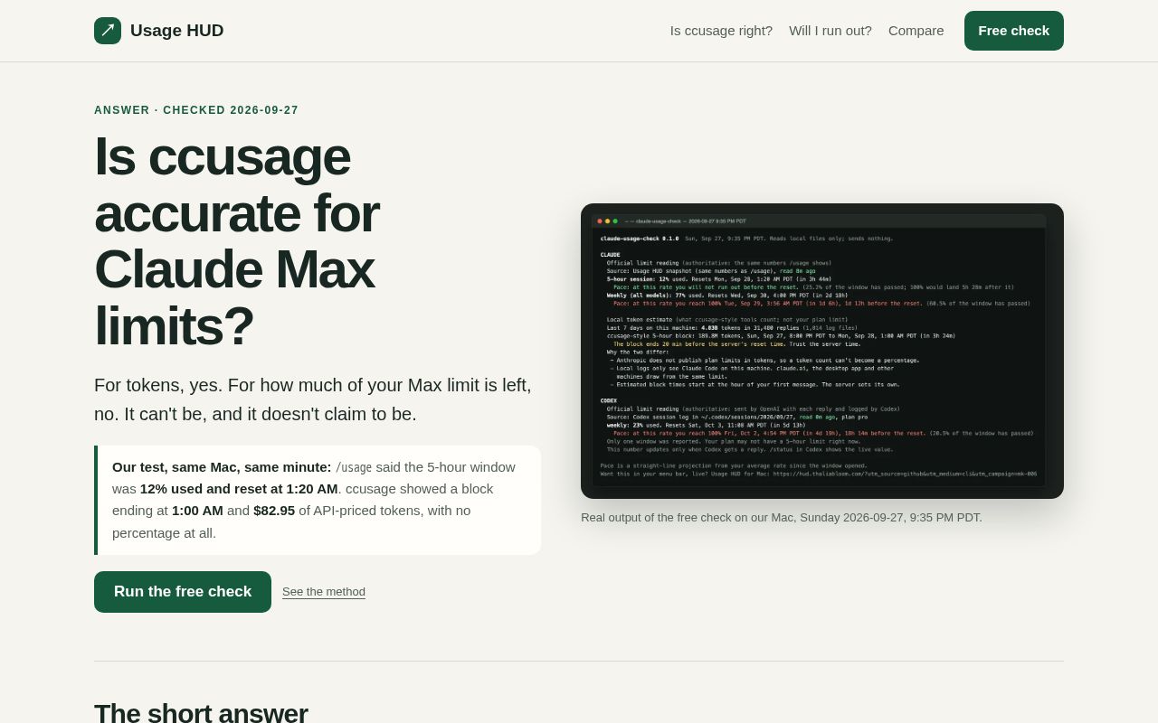Open the Usage HUD brand name link

point(176,31)
